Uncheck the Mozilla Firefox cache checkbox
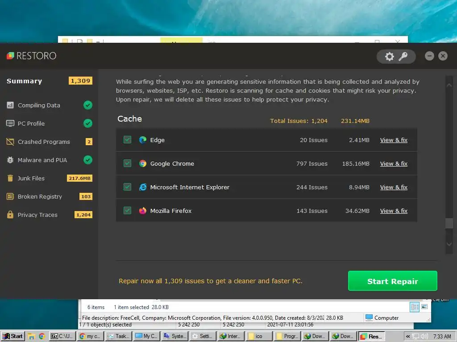The height and width of the screenshot is (342, 457). pyautogui.click(x=127, y=210)
